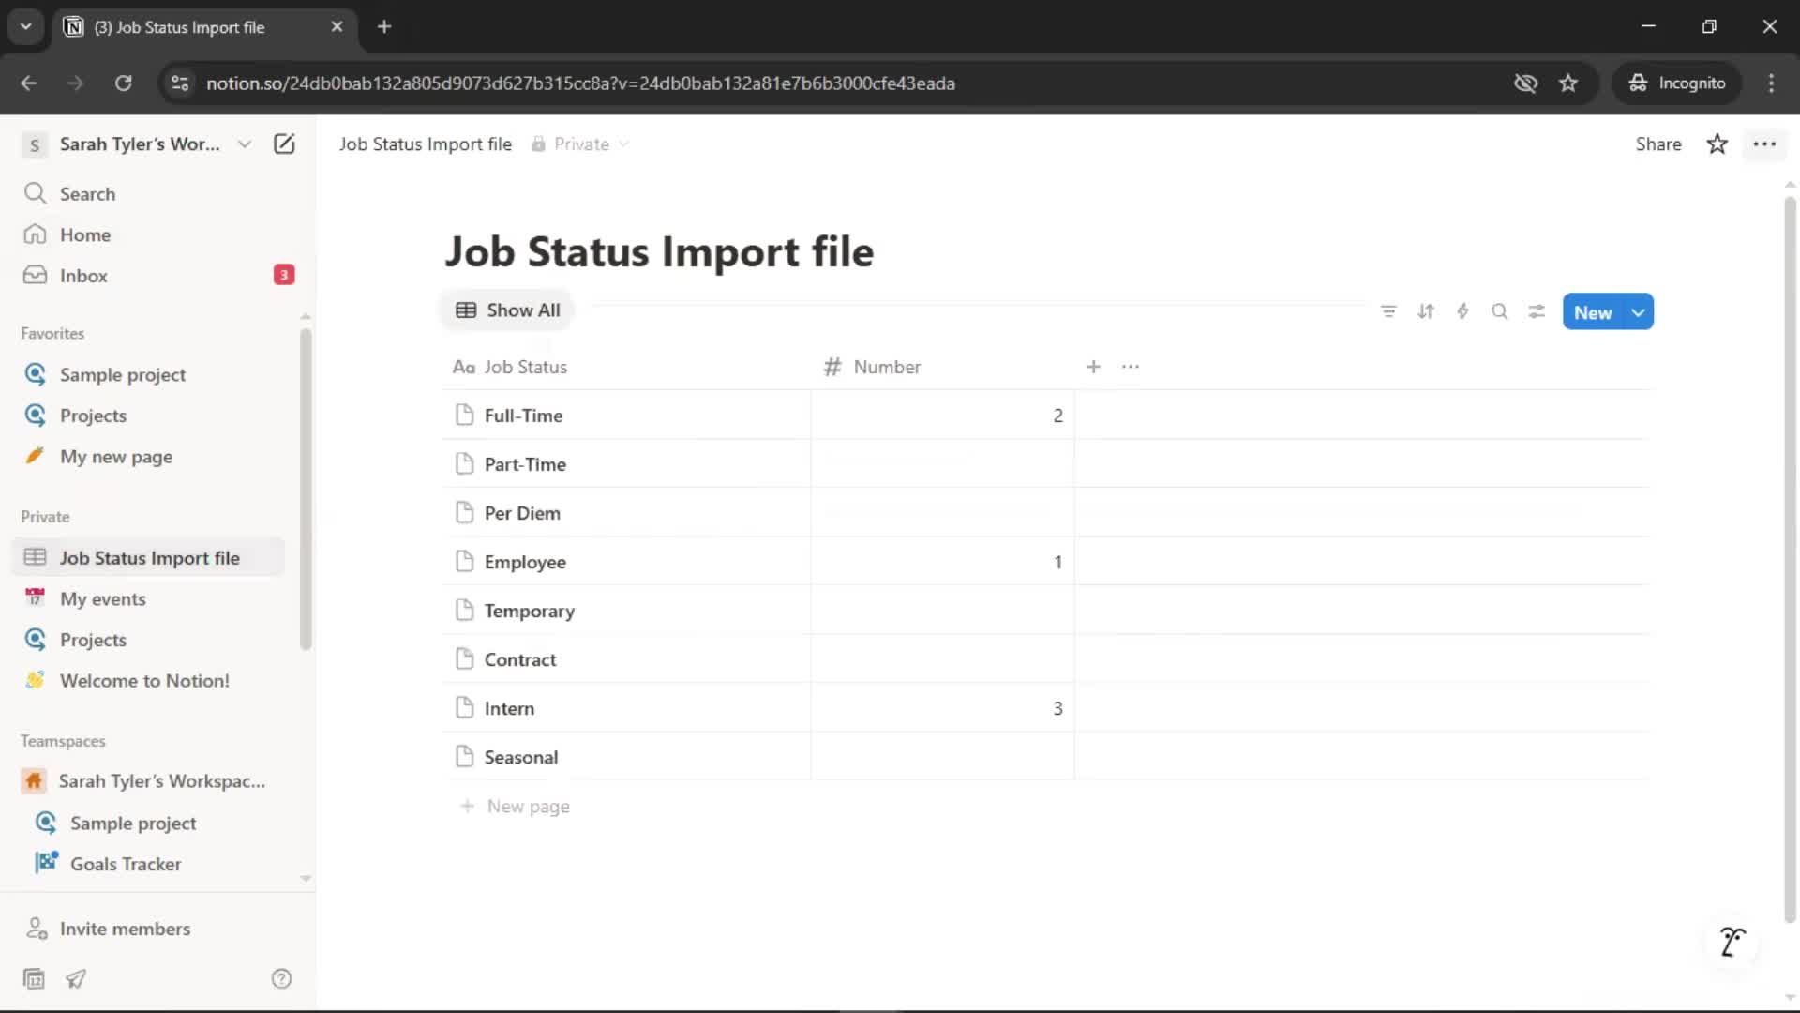Add a New page row
Viewport: 1800px width, 1013px height.
tap(515, 806)
